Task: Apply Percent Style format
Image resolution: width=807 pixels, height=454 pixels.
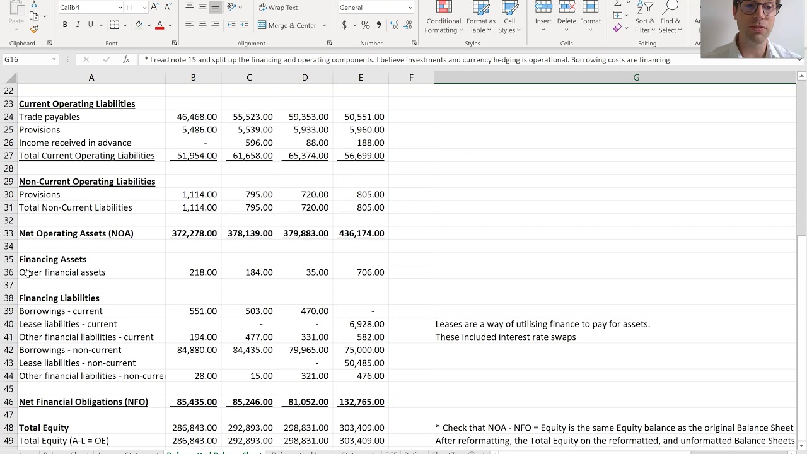Action: (366, 25)
